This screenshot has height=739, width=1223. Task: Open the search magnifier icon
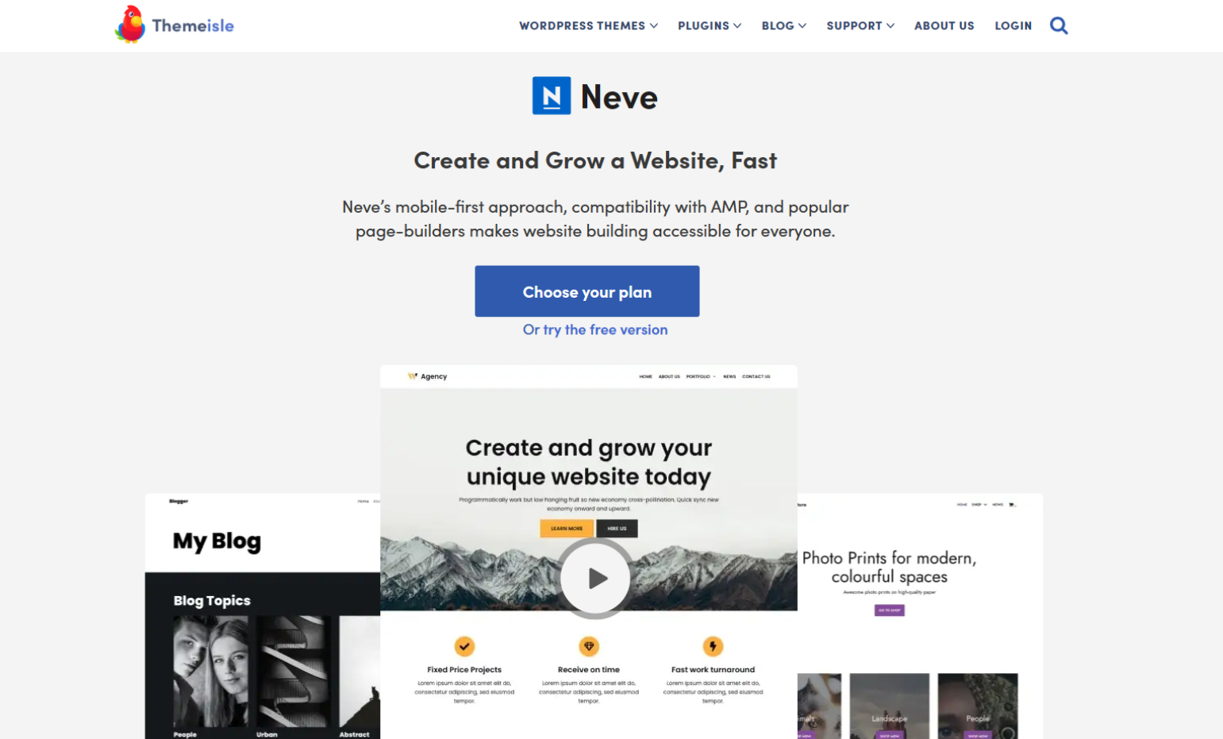tap(1059, 25)
